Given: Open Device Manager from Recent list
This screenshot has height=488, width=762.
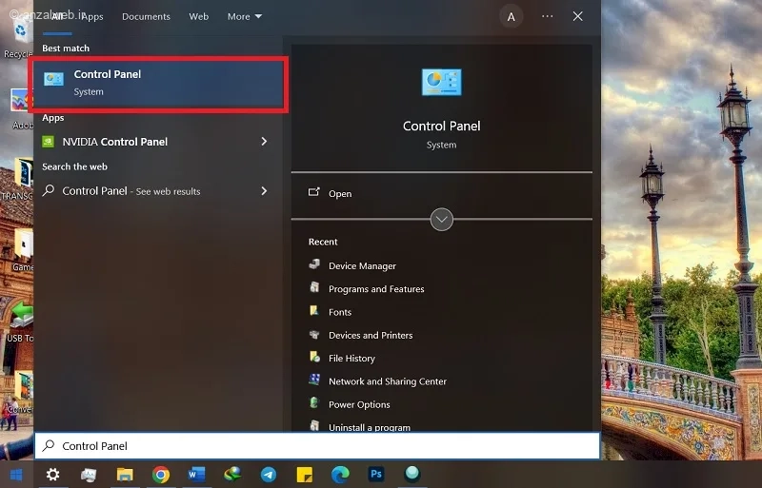Looking at the screenshot, I should coord(362,265).
